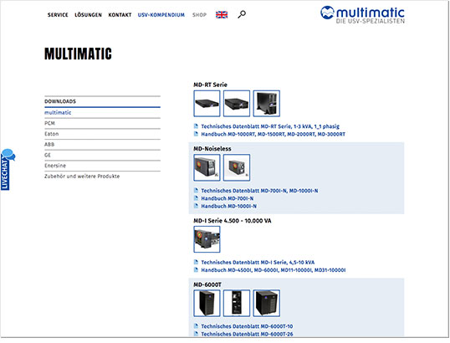The height and width of the screenshot is (343, 450).
Task: Select PCM in the downloads sidebar
Action: point(49,123)
